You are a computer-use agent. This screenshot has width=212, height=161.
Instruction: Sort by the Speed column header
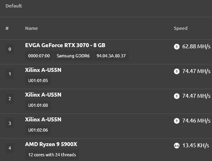[181, 28]
